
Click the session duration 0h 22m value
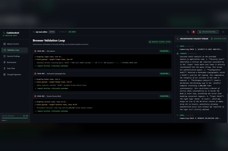25,116
